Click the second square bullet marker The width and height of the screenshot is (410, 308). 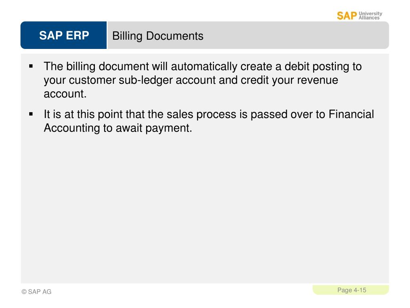point(31,114)
